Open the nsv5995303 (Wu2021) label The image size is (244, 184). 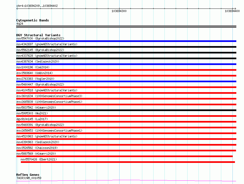[x=32, y=113]
